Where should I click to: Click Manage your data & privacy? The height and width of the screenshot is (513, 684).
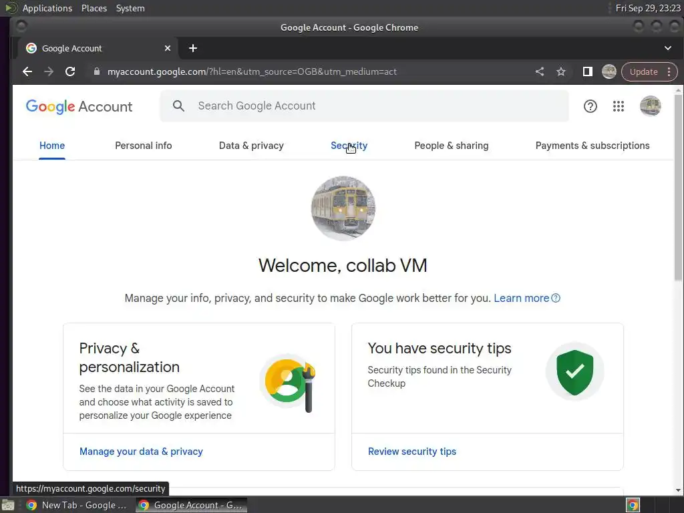pyautogui.click(x=141, y=452)
